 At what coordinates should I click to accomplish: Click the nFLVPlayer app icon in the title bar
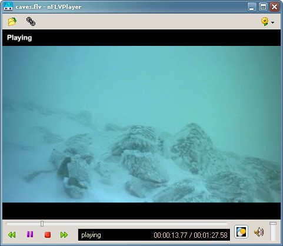click(8, 6)
